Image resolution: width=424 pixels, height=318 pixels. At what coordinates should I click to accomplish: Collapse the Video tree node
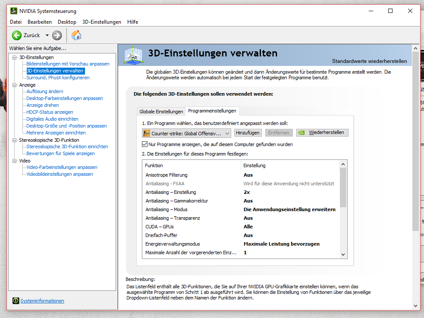(x=14, y=161)
